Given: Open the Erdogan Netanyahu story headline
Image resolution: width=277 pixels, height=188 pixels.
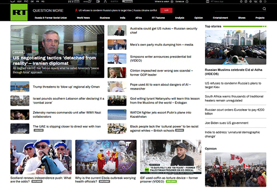Looking at the screenshot, I should click(x=165, y=101).
